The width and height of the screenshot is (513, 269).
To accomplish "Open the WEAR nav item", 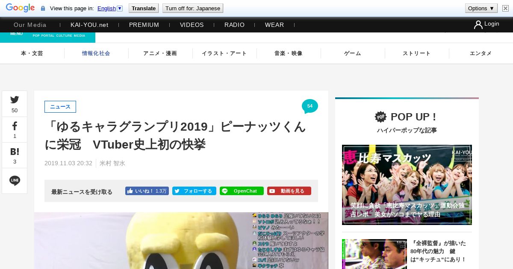I will pos(274,25).
